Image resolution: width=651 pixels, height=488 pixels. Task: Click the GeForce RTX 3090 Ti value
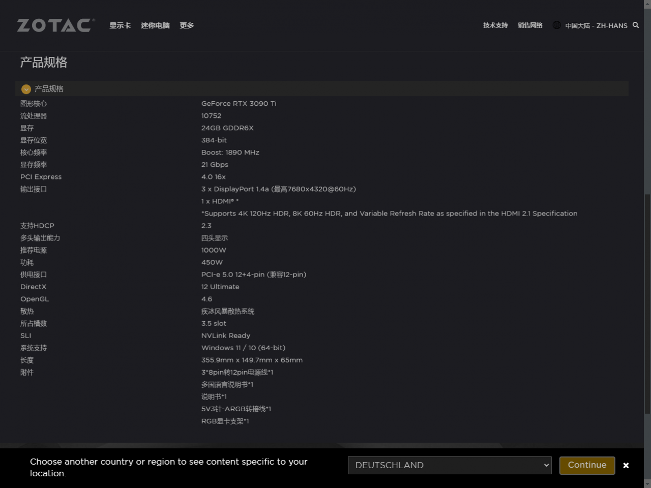coord(239,104)
